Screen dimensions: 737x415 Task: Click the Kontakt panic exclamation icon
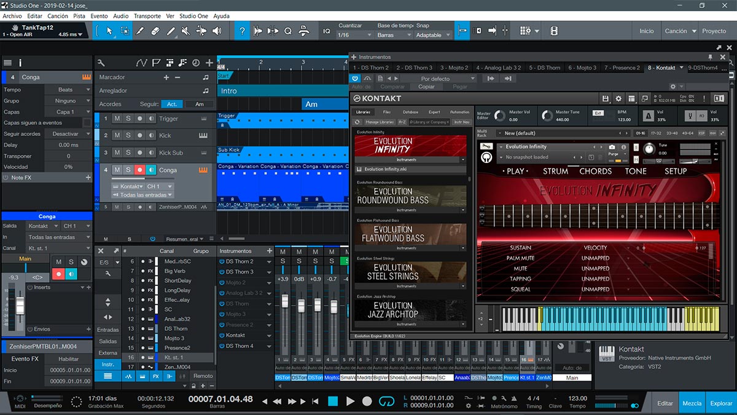pos(704,99)
